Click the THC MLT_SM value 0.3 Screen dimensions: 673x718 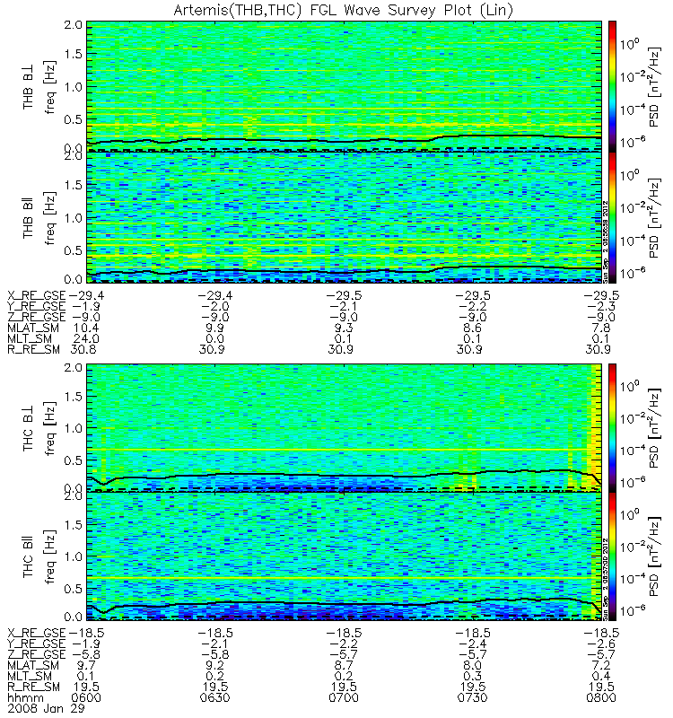(472, 676)
